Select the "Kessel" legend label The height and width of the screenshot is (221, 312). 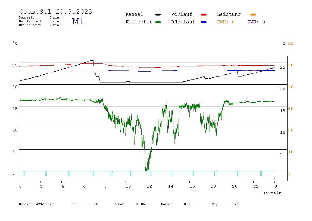135,14
